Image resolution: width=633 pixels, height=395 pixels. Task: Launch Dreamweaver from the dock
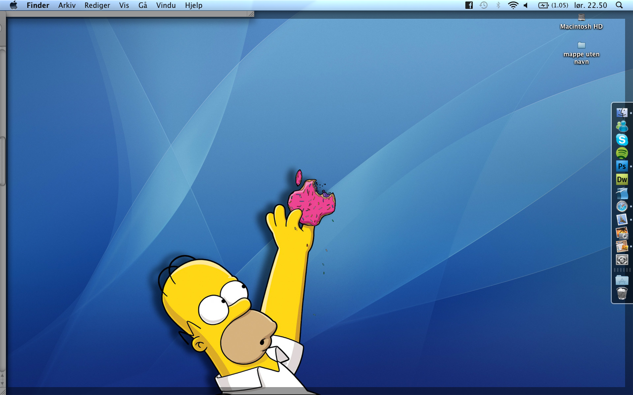pos(622,180)
